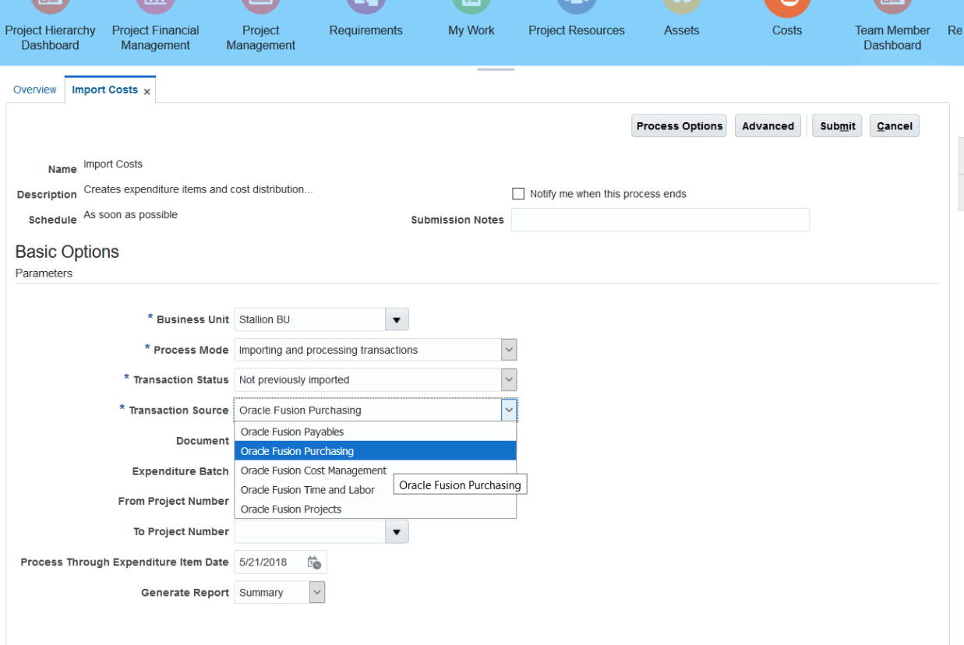The width and height of the screenshot is (964, 645).
Task: Cancel the Import Costs process
Action: click(x=894, y=126)
